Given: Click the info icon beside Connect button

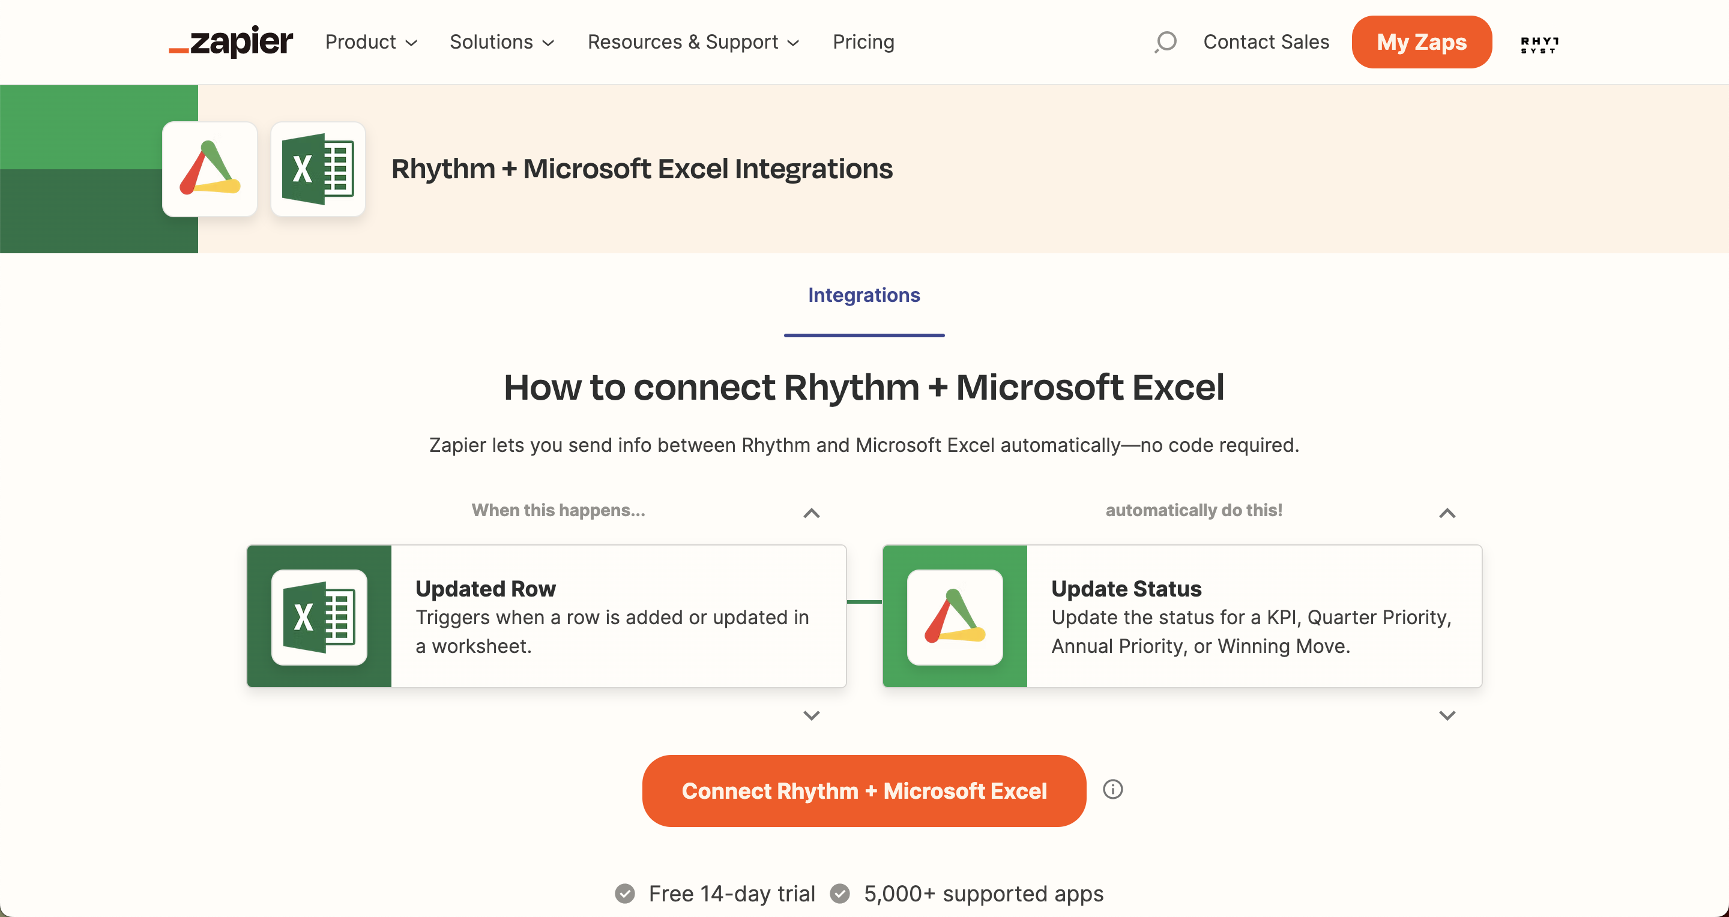Looking at the screenshot, I should pyautogui.click(x=1113, y=790).
